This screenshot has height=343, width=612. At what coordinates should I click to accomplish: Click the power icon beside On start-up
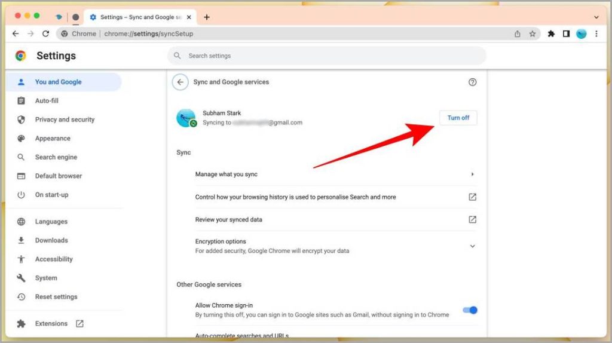21,195
